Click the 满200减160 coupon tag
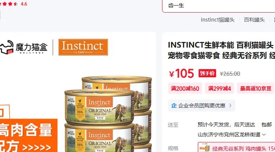 click(x=185, y=88)
